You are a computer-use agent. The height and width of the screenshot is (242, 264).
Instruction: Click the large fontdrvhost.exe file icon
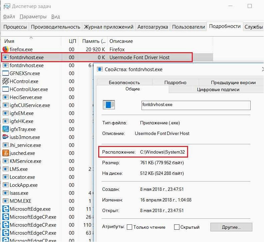point(109,105)
